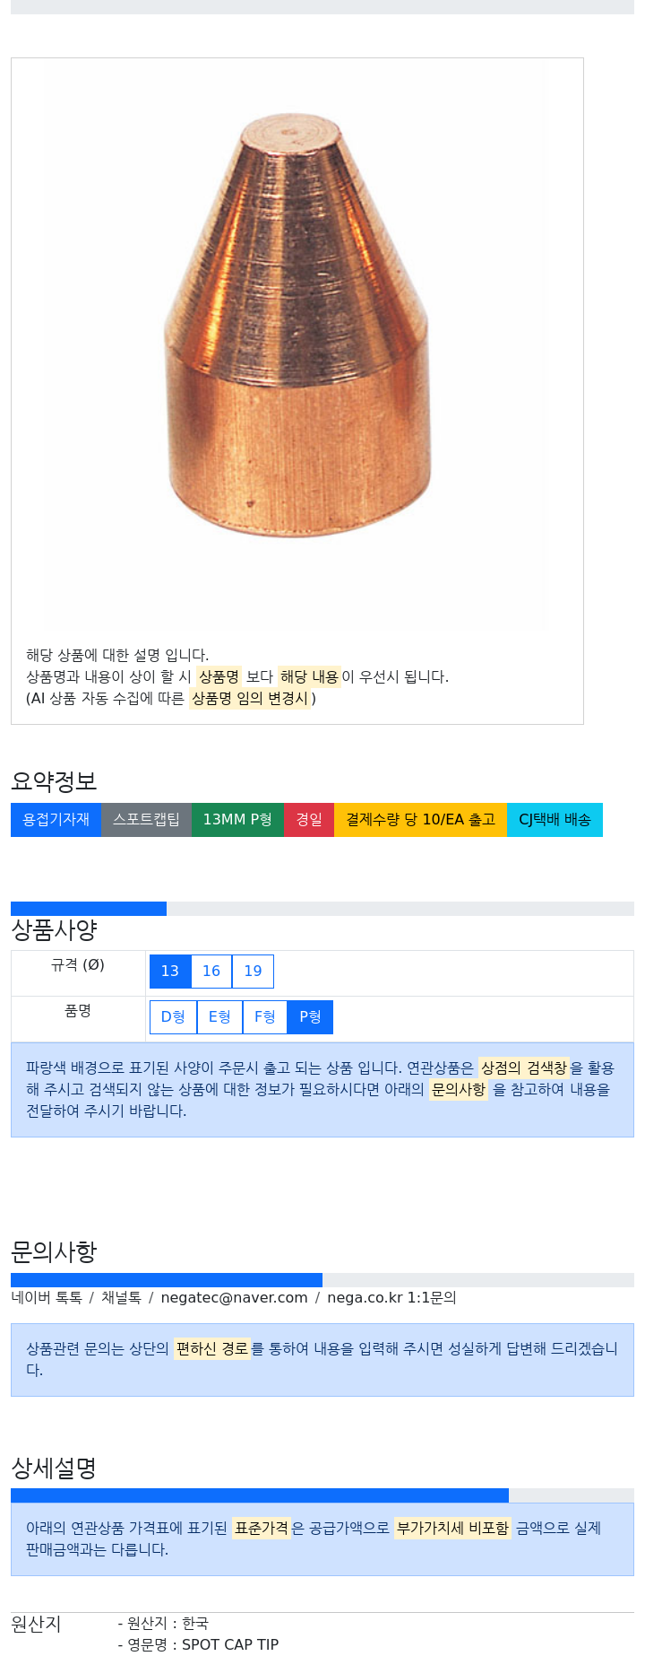Choose size 19 diameter option
This screenshot has height=1656, width=645.
(253, 972)
